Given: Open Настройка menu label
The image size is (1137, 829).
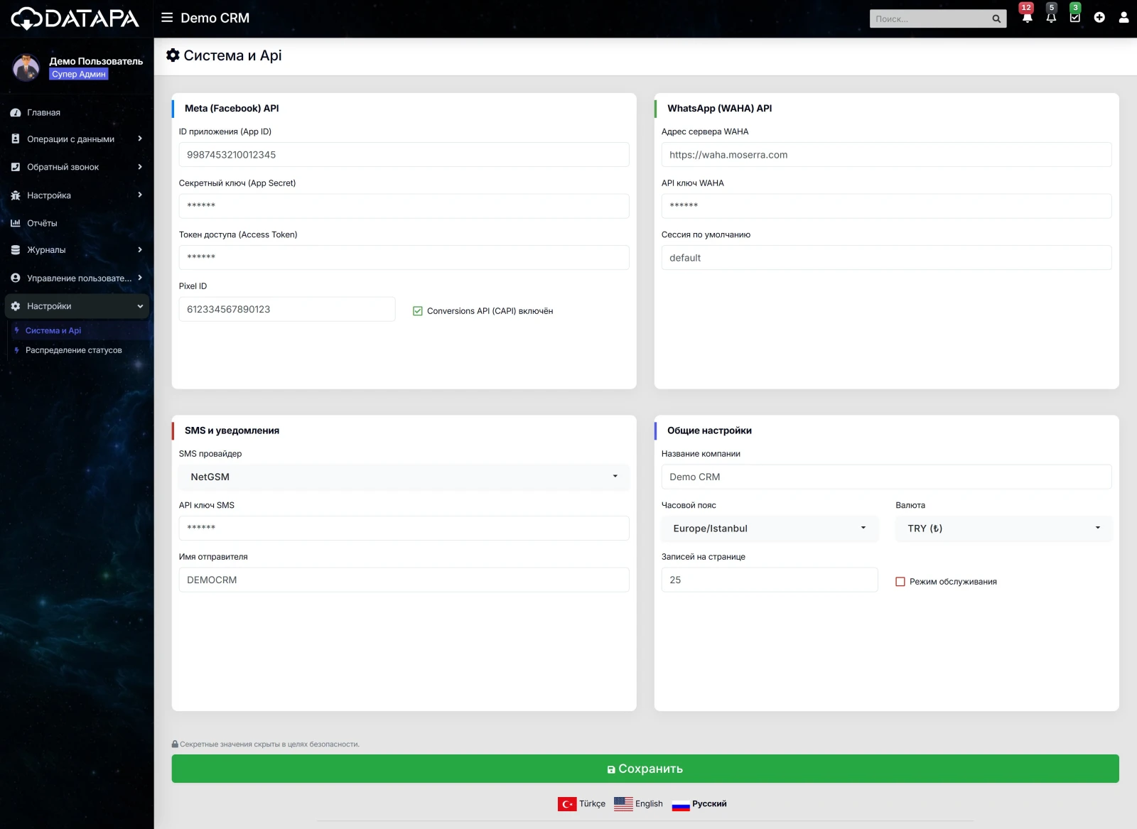Looking at the screenshot, I should [49, 195].
